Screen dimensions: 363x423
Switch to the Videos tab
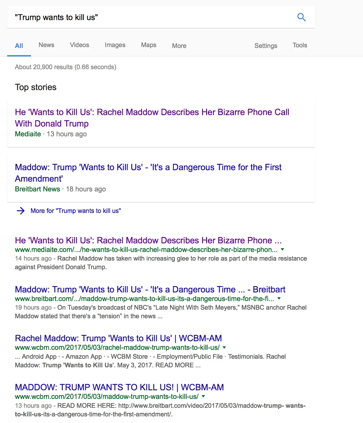click(x=79, y=45)
